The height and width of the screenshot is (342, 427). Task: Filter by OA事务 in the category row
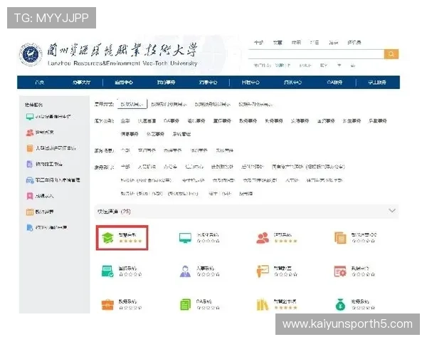[x=172, y=121]
